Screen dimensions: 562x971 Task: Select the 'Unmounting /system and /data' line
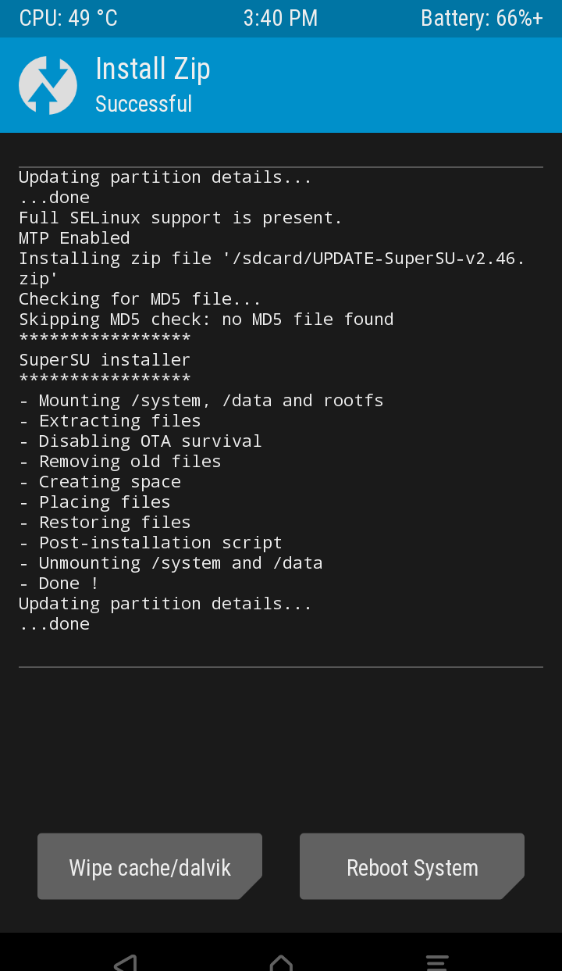pyautogui.click(x=171, y=563)
